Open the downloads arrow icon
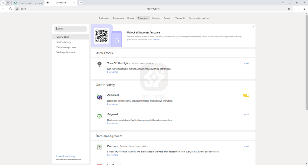This screenshot has height=165, width=308. (x=304, y=9)
